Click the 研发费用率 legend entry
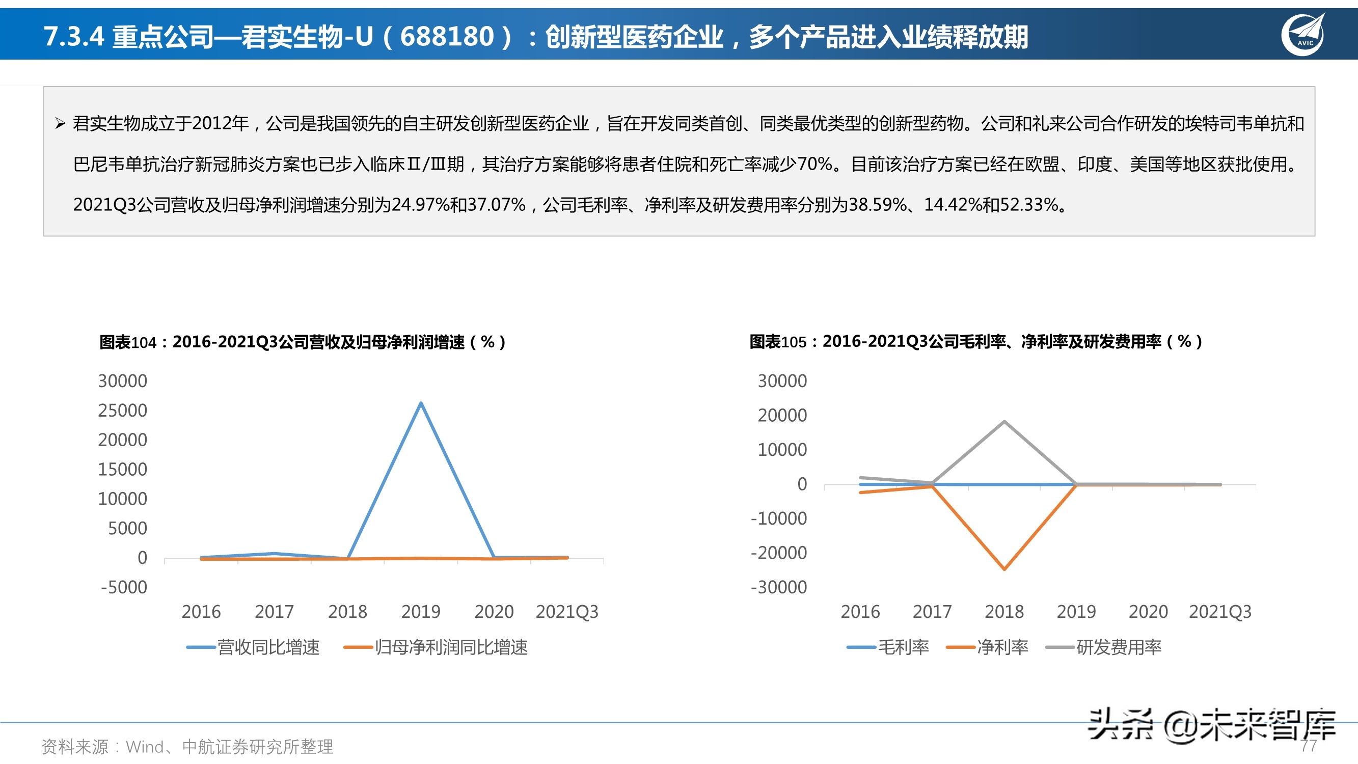 tap(1103, 647)
